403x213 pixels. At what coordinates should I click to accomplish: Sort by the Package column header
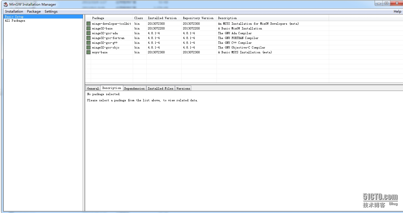(112, 18)
